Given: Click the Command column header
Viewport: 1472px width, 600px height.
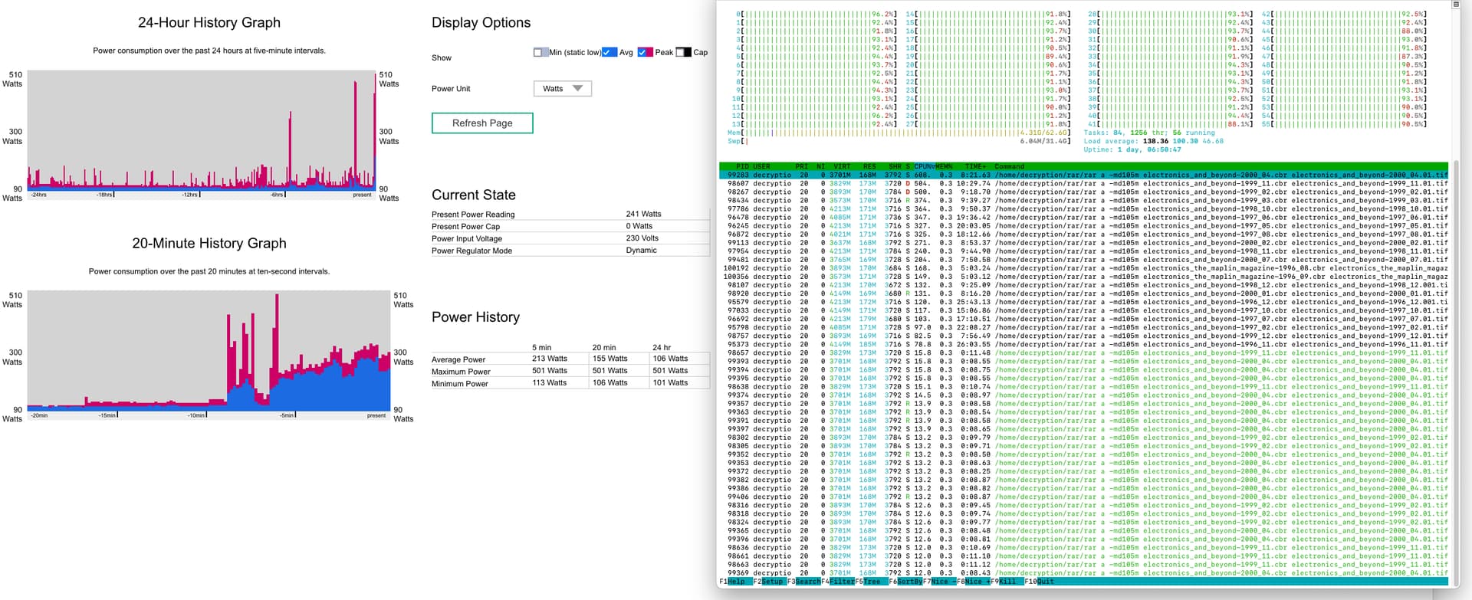Looking at the screenshot, I should [1009, 166].
